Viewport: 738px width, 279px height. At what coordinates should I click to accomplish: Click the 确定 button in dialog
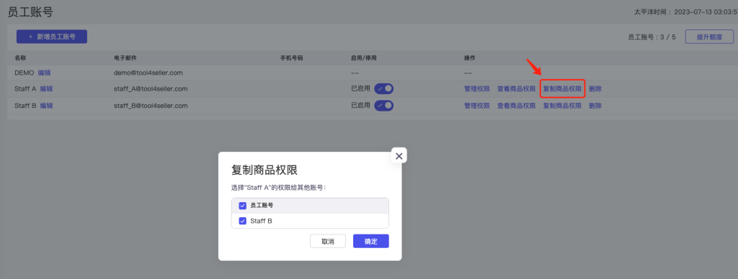(x=371, y=241)
